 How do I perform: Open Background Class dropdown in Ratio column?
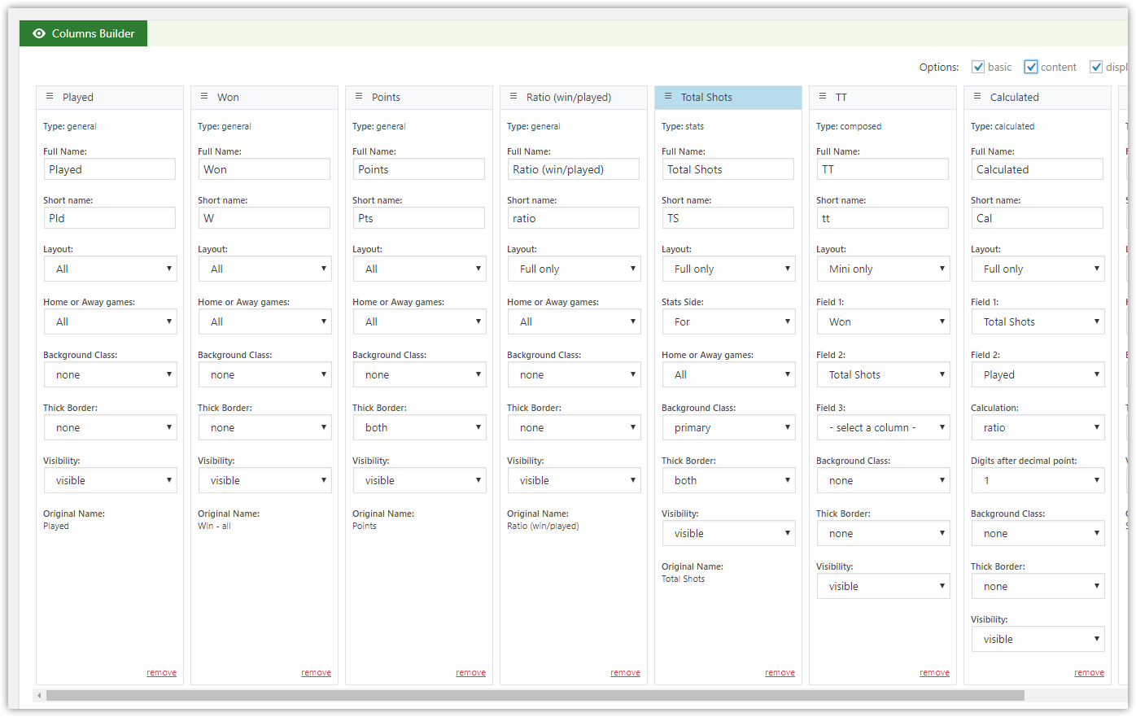575,374
